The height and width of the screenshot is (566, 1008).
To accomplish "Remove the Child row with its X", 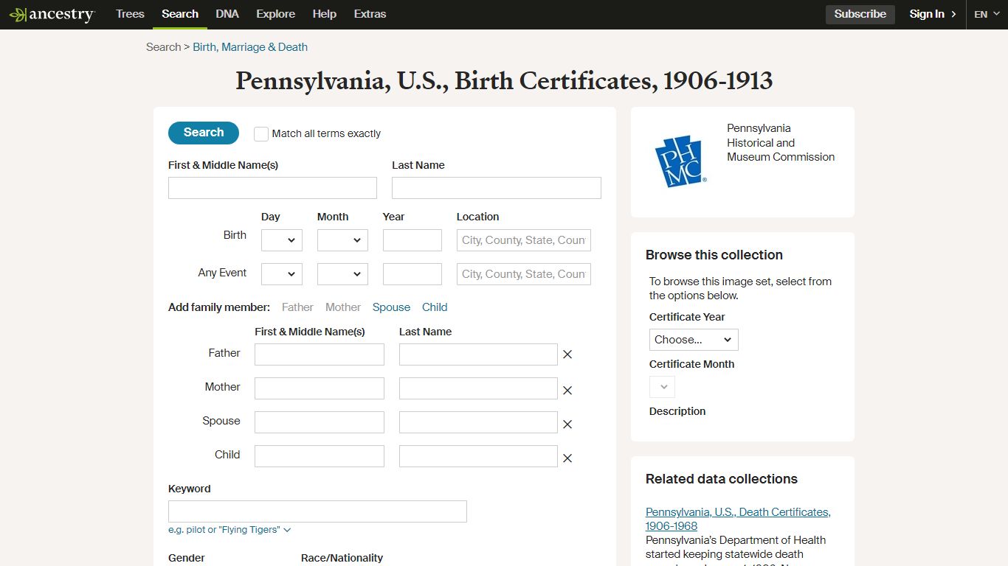I will [x=567, y=458].
